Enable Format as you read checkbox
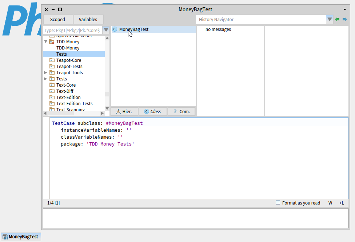The height and width of the screenshot is (242, 355). coord(278,202)
